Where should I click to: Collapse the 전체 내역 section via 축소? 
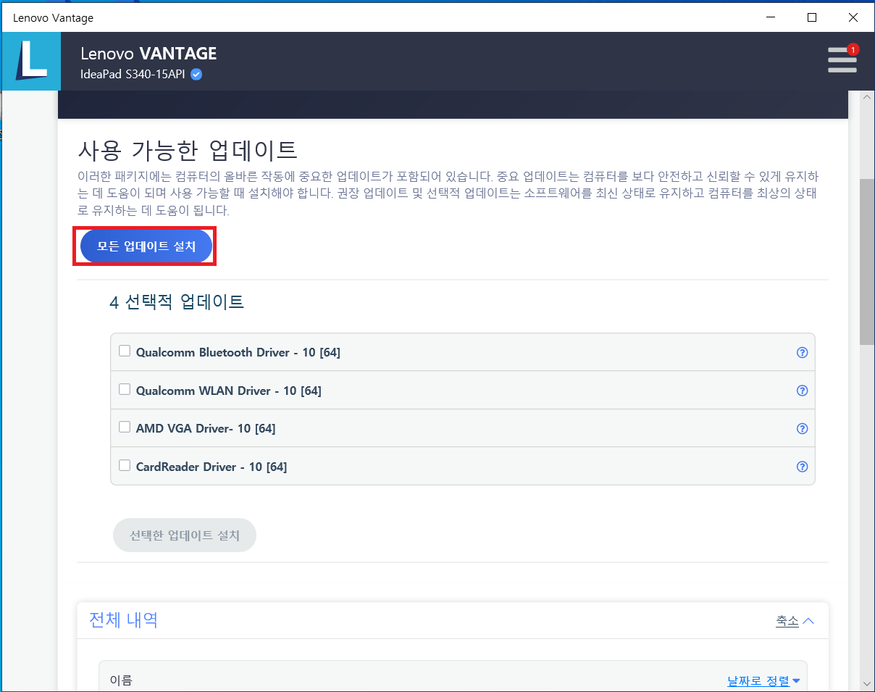click(x=795, y=620)
